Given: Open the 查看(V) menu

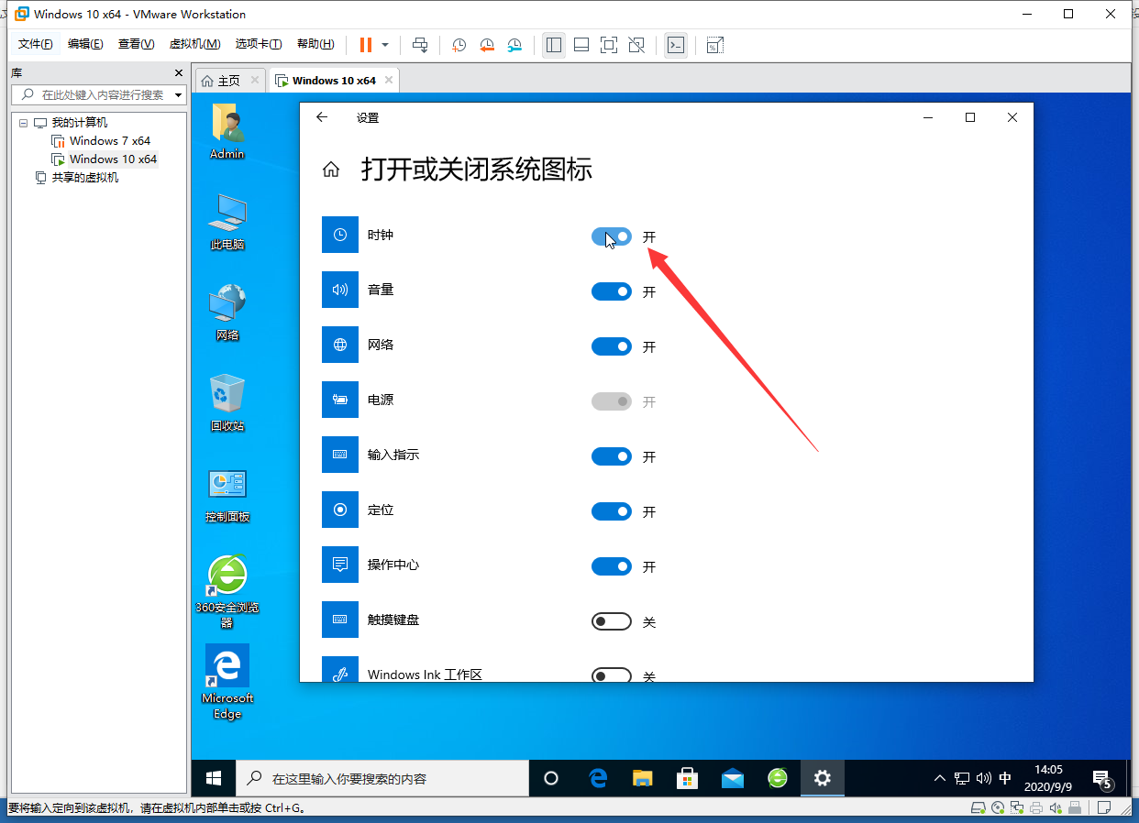Looking at the screenshot, I should click(136, 44).
